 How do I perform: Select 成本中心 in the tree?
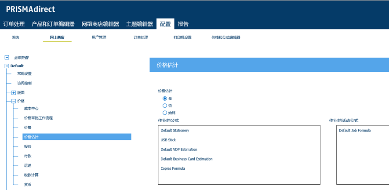pyautogui.click(x=31, y=109)
